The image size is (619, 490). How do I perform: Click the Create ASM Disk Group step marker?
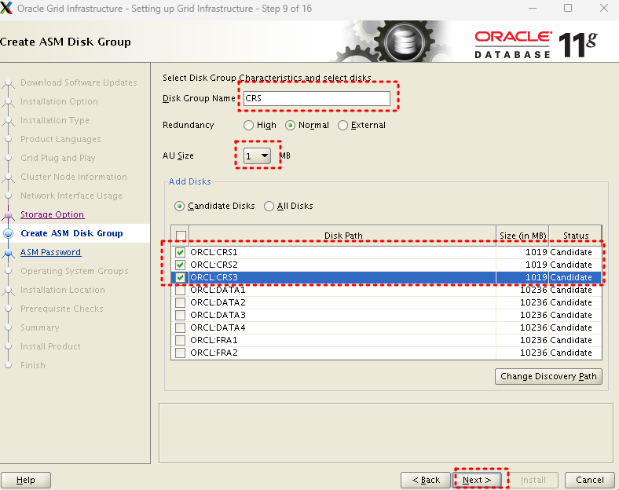(9, 233)
